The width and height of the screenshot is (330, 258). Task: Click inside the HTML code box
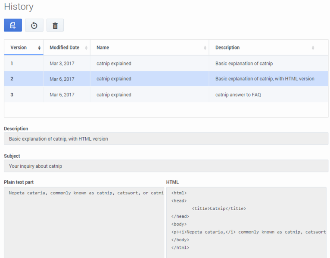pos(246,223)
